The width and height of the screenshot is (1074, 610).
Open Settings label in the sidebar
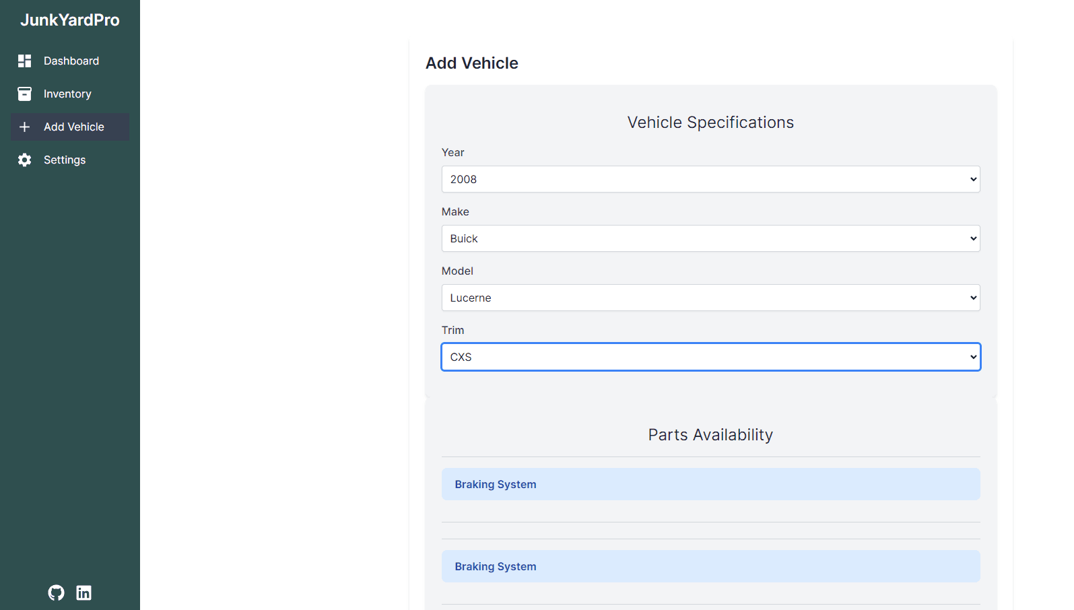coord(65,160)
